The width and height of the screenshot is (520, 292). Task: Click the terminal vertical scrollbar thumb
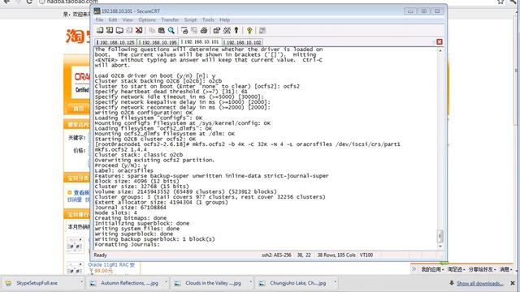click(x=440, y=236)
